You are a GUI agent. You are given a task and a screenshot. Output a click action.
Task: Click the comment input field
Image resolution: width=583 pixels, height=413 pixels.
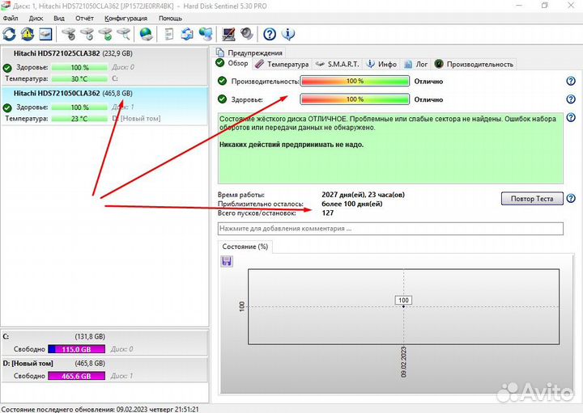(390, 229)
